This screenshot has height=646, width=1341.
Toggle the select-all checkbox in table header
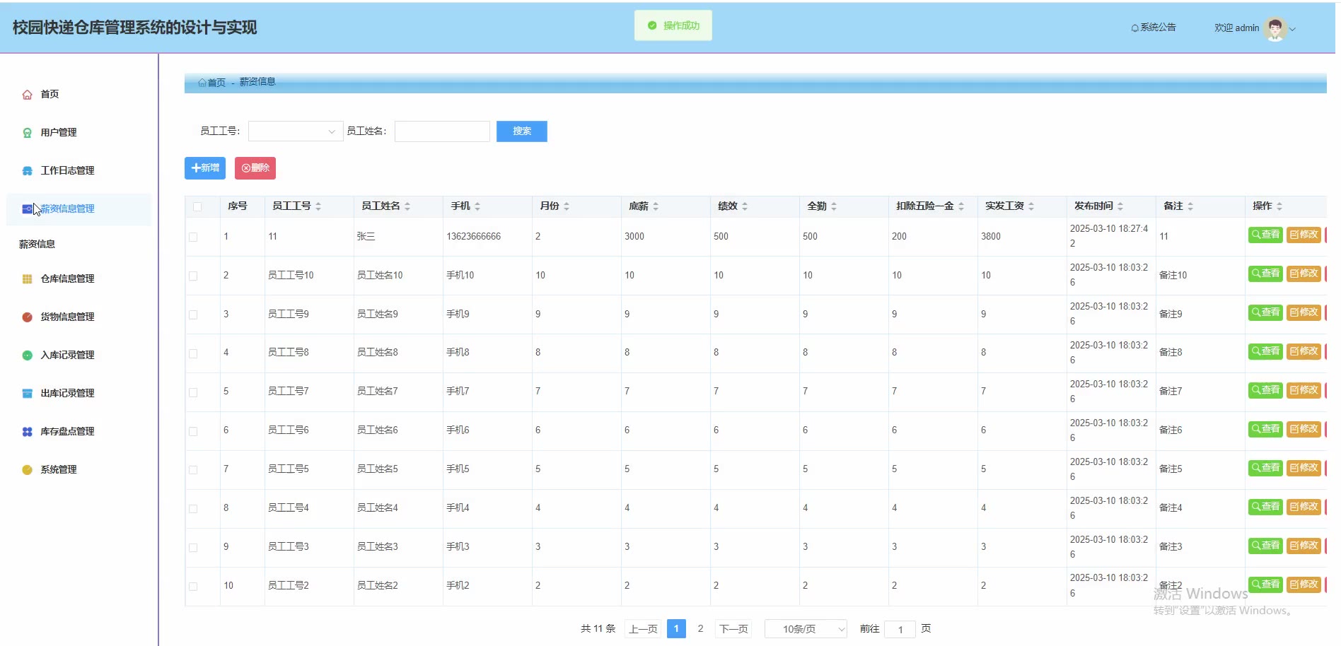click(x=197, y=206)
